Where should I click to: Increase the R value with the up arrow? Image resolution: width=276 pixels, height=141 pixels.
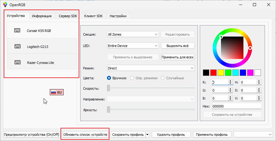(x=230, y=81)
